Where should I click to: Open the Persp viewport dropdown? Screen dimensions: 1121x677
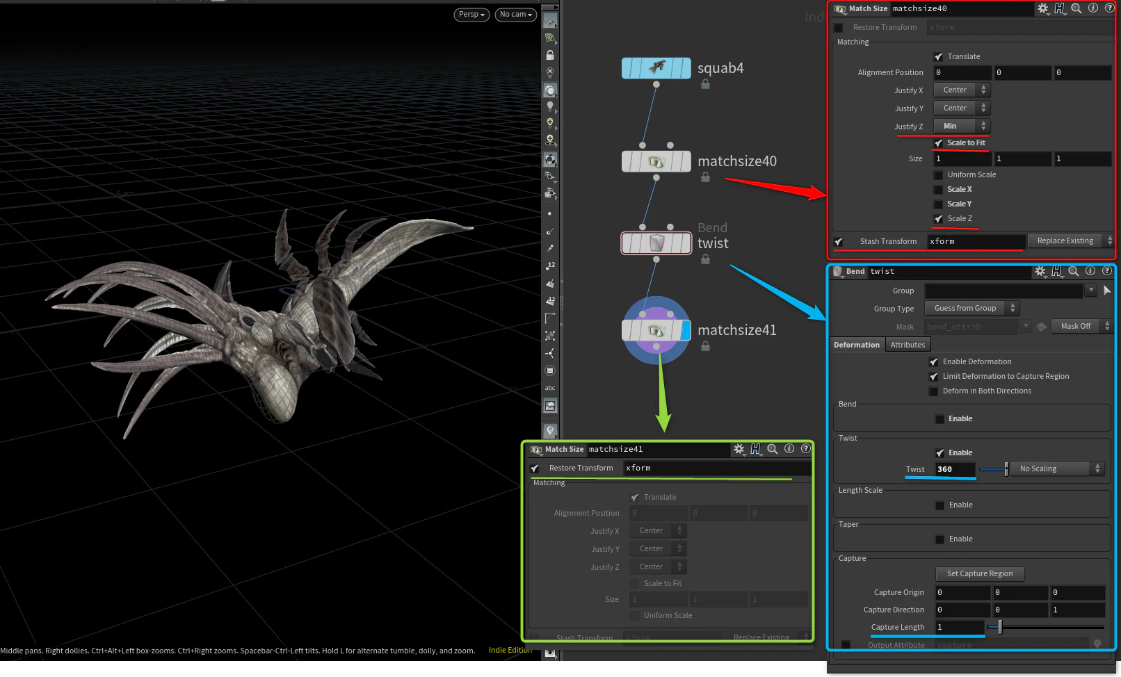point(471,15)
